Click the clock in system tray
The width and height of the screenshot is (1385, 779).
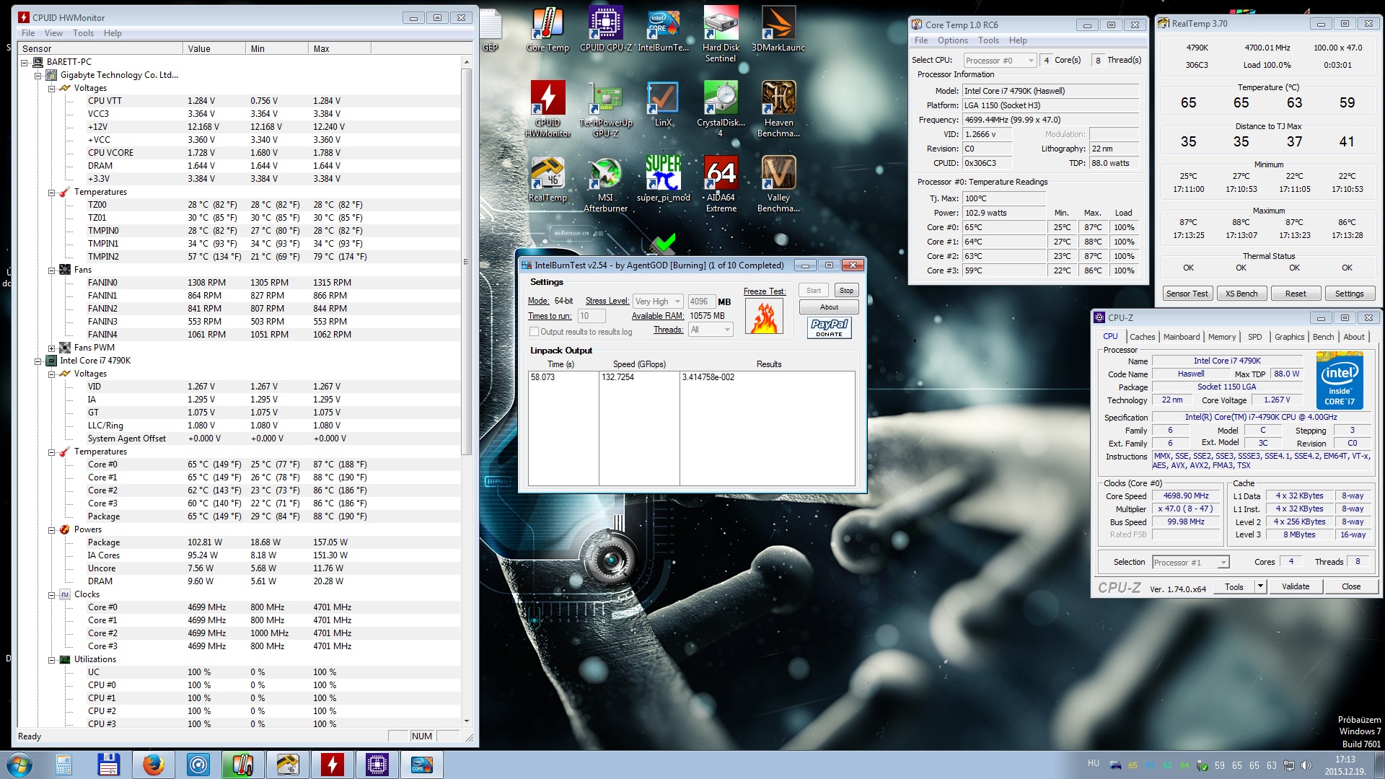click(1345, 765)
